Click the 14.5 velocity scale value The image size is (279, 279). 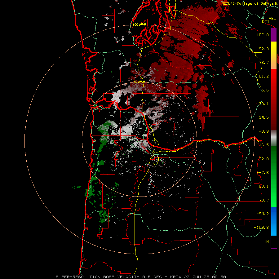point(264,117)
